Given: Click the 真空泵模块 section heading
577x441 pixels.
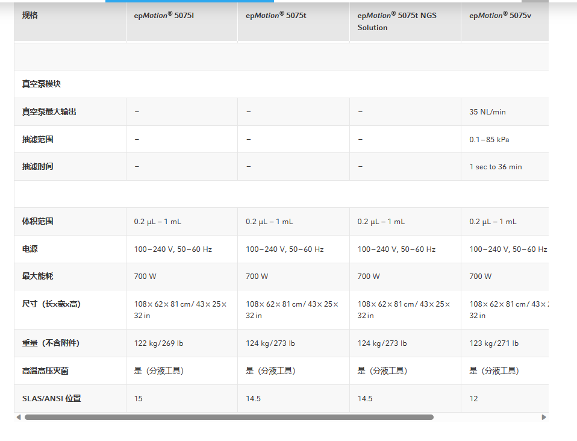Looking at the screenshot, I should click(41, 84).
